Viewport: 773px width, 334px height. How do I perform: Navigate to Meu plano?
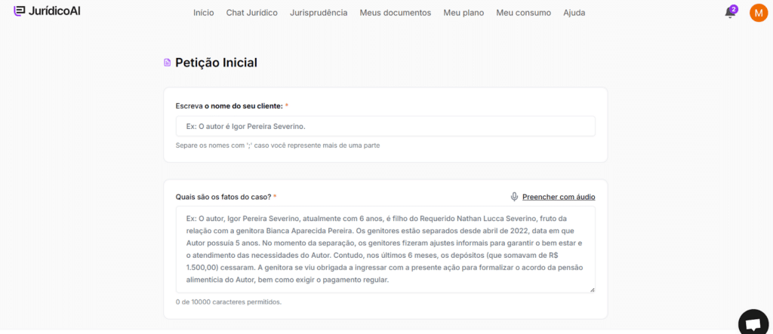pos(463,13)
